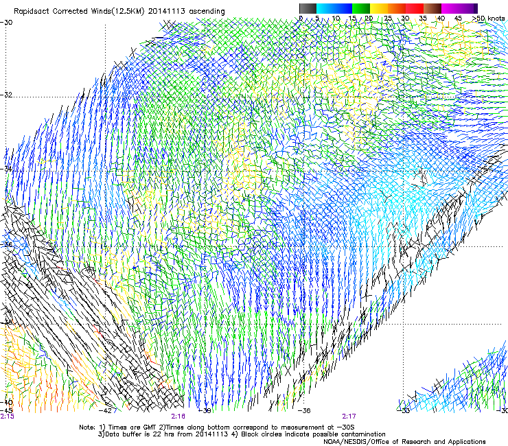Click the purple time label '2:17'
The height and width of the screenshot is (446, 508).
pyautogui.click(x=349, y=416)
